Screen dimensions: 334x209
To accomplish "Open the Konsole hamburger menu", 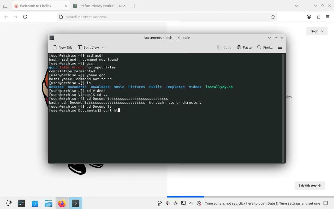I will (x=280, y=47).
